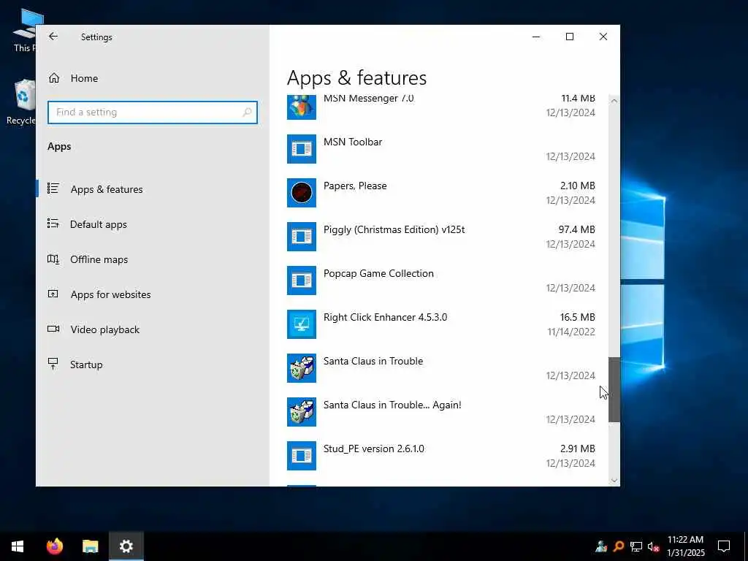The width and height of the screenshot is (748, 561).
Task: Launch Firefox from the taskbar
Action: (54, 546)
